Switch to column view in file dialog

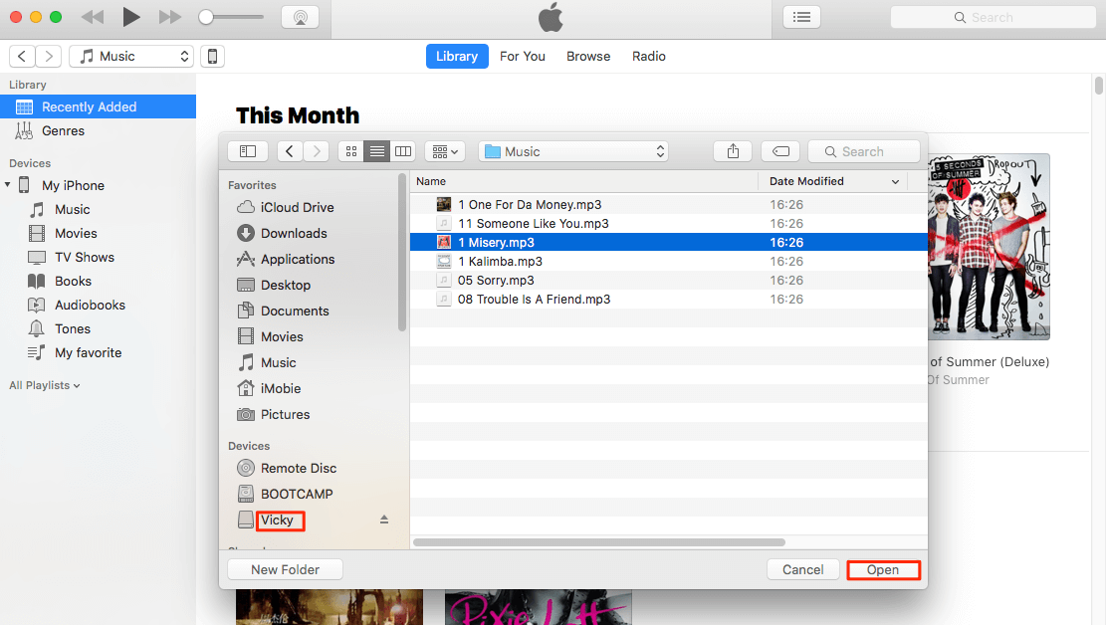(402, 150)
